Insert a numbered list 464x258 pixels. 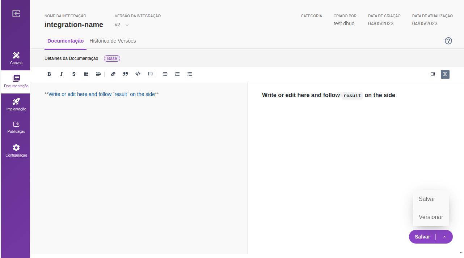177,74
